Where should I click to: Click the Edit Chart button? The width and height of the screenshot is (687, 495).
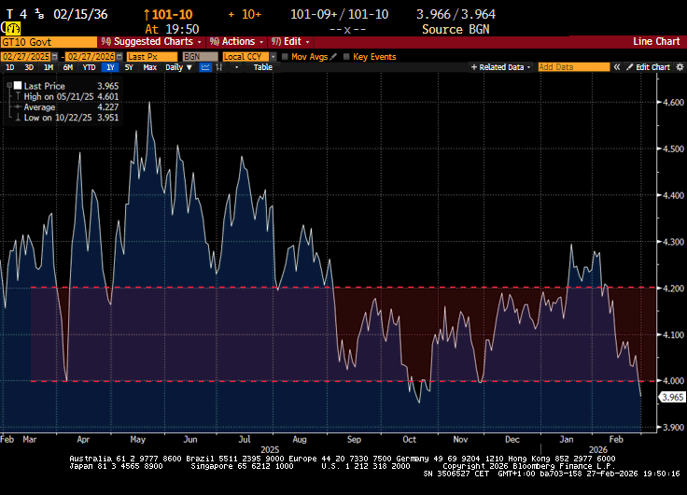tap(650, 67)
